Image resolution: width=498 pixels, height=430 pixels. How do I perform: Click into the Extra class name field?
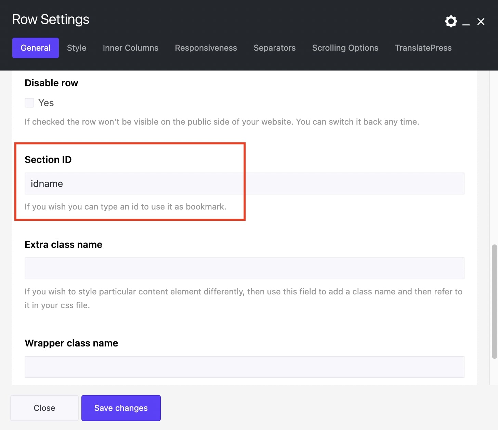pos(244,268)
